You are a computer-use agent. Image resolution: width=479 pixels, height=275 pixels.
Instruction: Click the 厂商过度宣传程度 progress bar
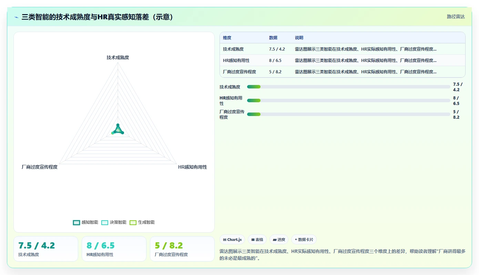click(349, 114)
